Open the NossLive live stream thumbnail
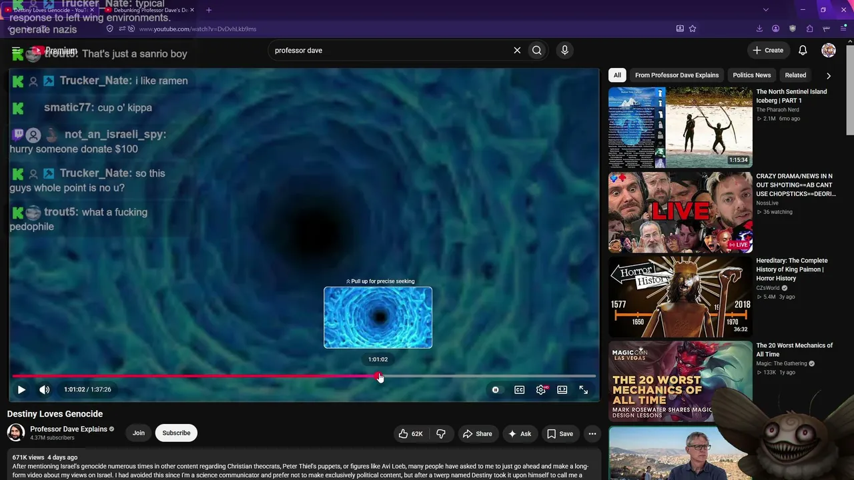 681,213
